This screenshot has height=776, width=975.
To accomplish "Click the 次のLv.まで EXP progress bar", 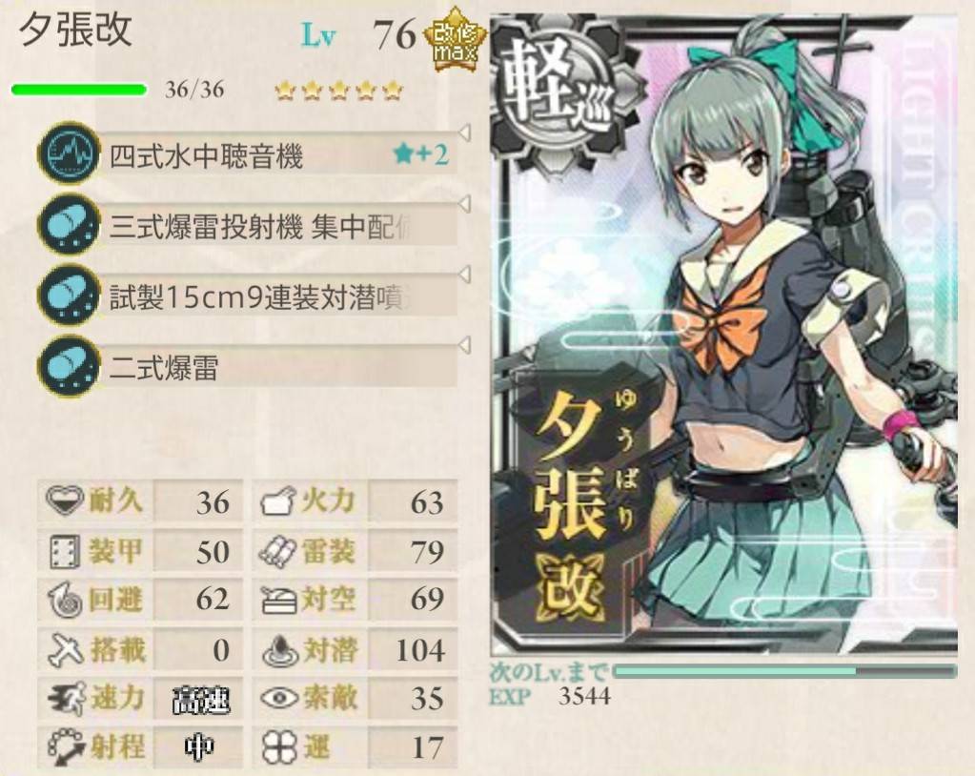I will pyautogui.click(x=784, y=671).
